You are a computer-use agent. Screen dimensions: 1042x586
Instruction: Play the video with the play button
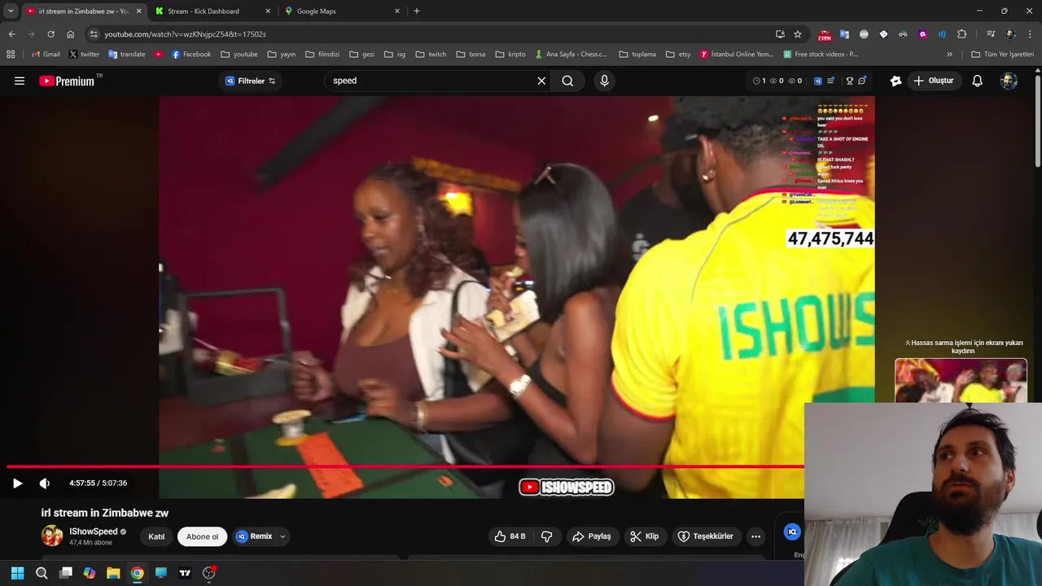point(17,483)
